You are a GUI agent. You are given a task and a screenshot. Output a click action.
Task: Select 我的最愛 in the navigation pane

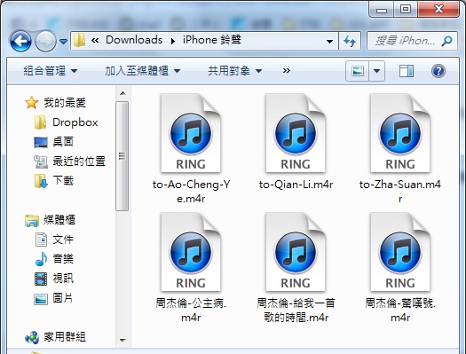click(x=65, y=103)
